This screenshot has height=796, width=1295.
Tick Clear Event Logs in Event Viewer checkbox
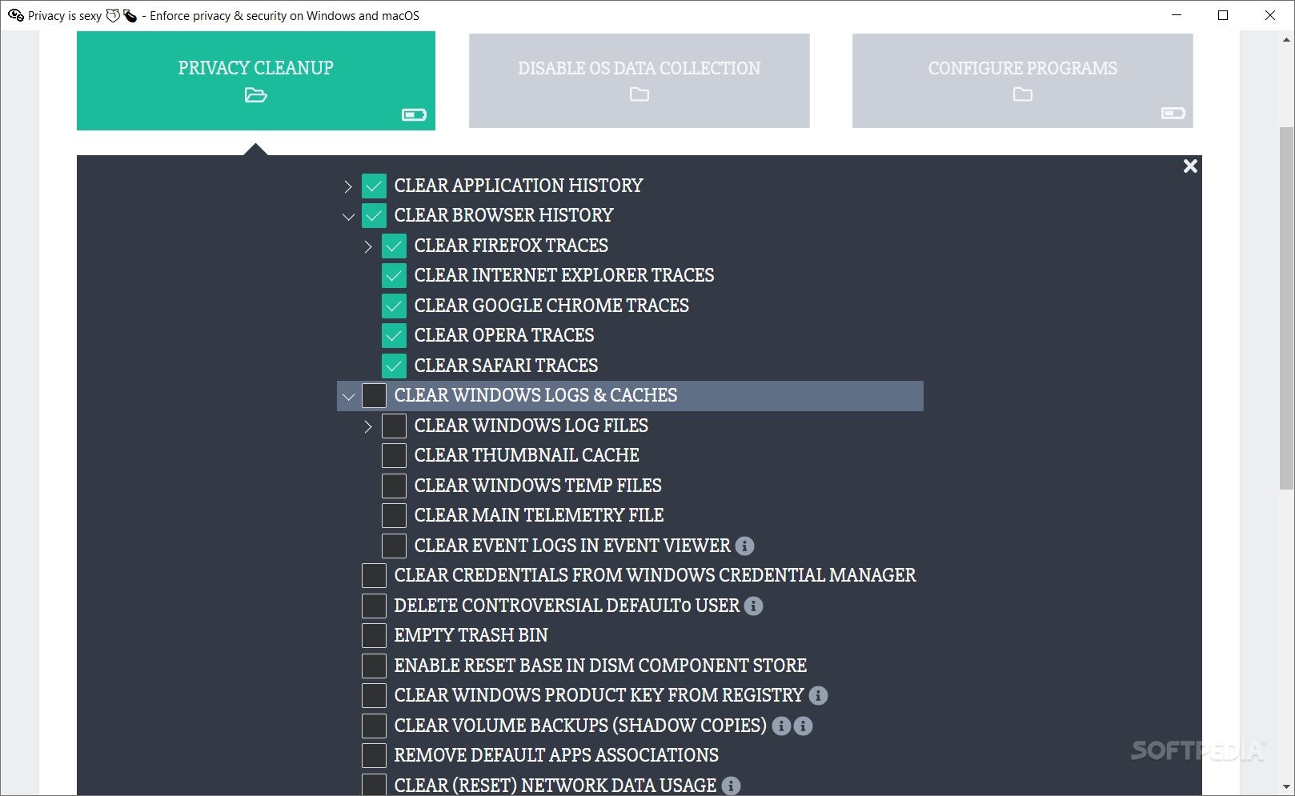pyautogui.click(x=394, y=546)
